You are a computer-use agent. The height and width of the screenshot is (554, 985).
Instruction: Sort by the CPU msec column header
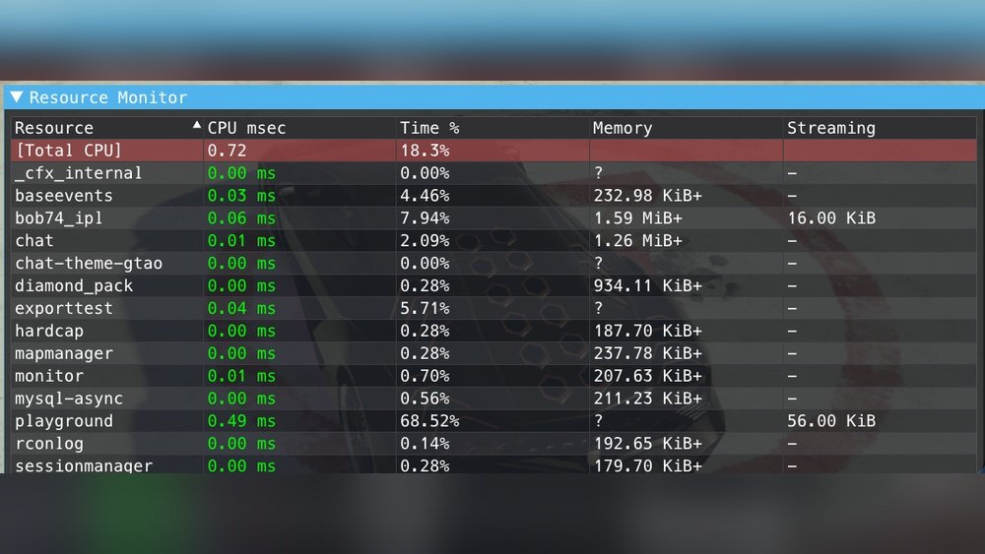246,128
